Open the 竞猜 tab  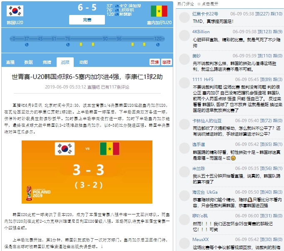tap(47, 62)
